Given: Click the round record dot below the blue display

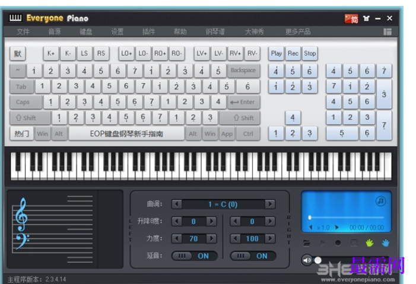Looking at the screenshot, I should [338, 243].
